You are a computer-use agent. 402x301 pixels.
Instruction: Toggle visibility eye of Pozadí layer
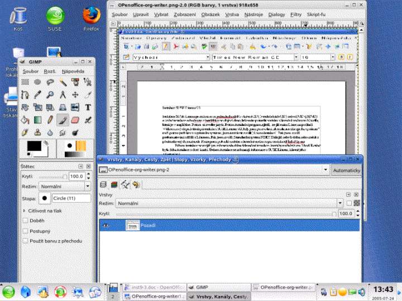click(106, 226)
